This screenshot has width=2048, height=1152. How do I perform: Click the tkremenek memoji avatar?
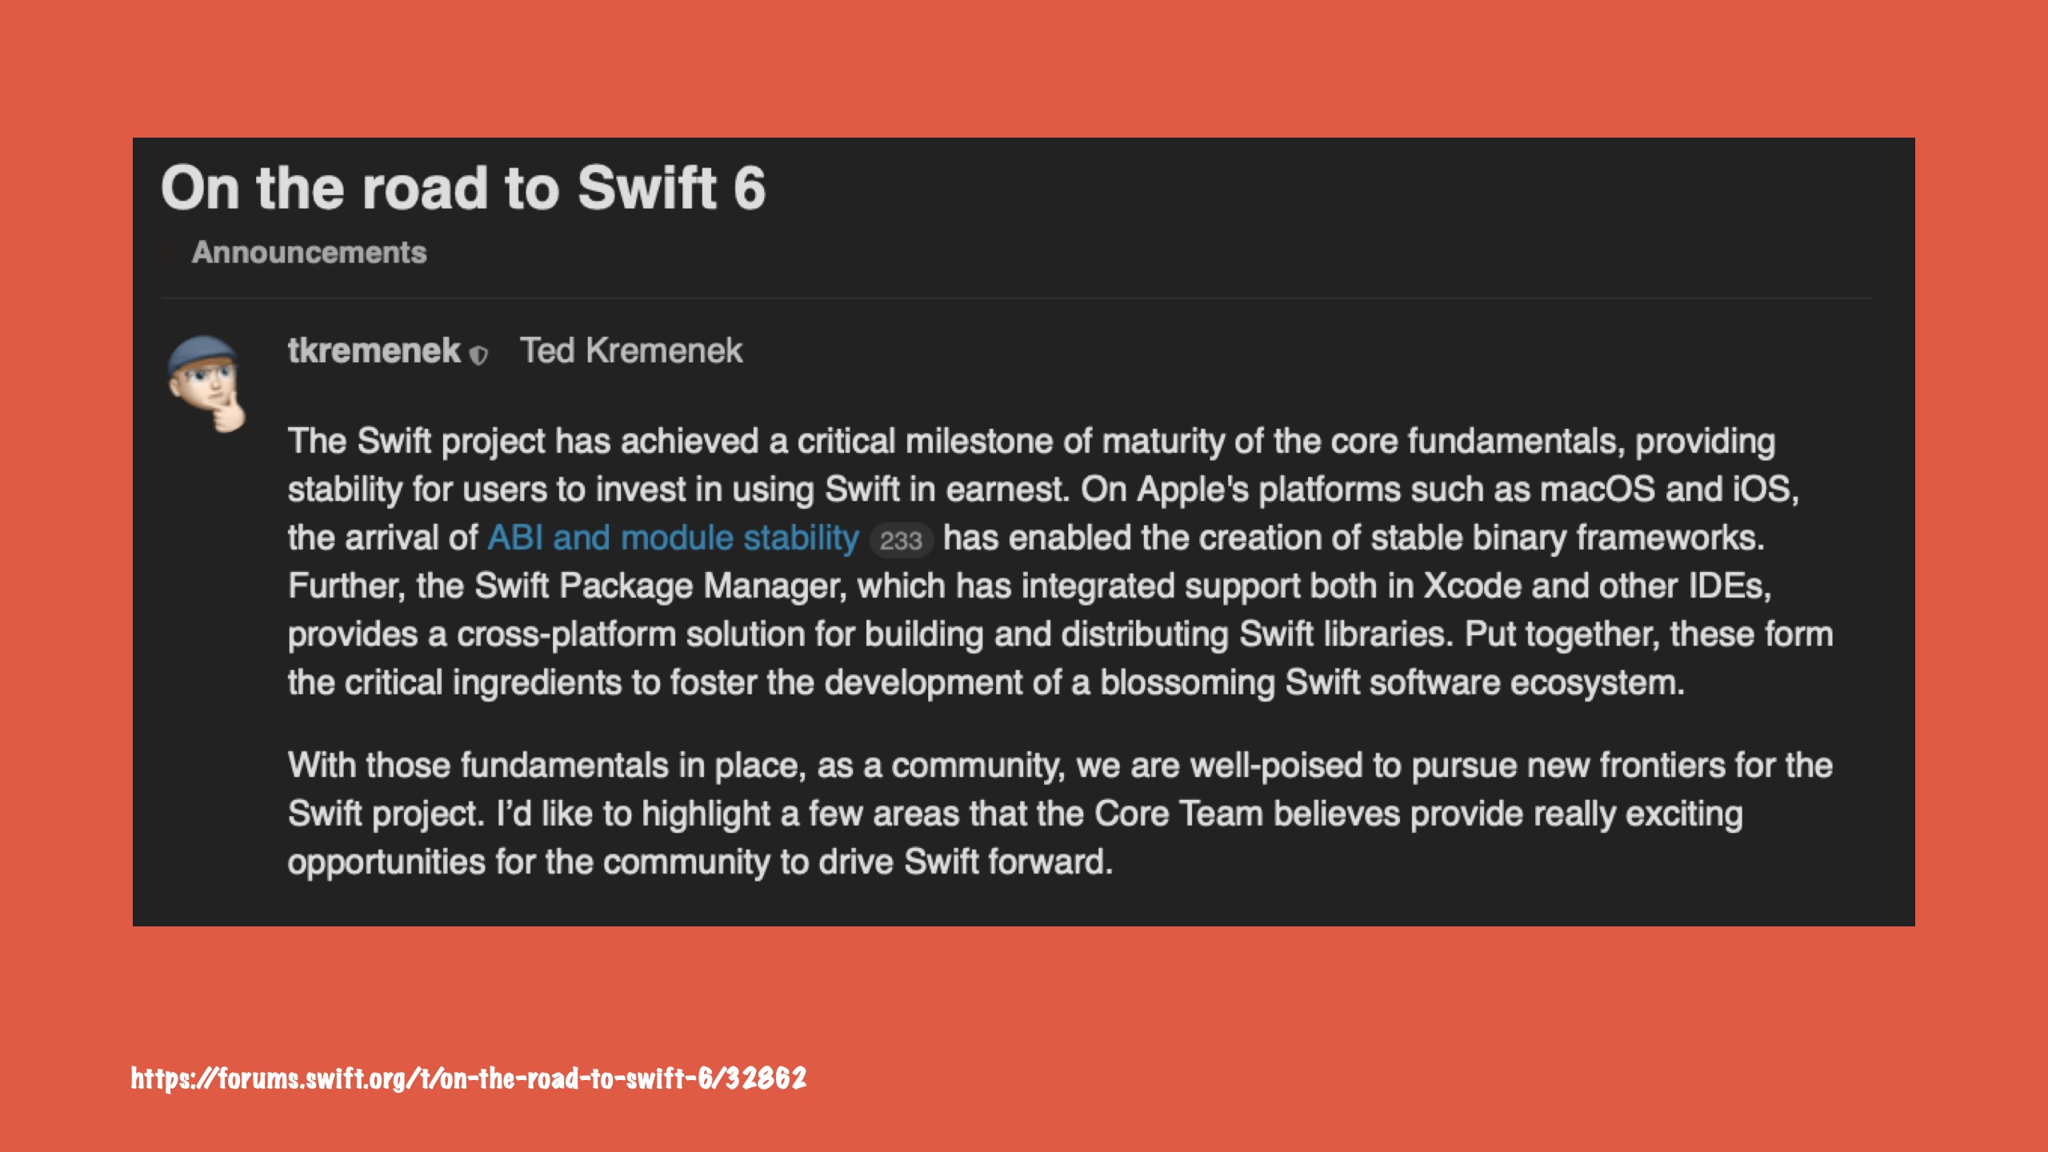point(206,383)
